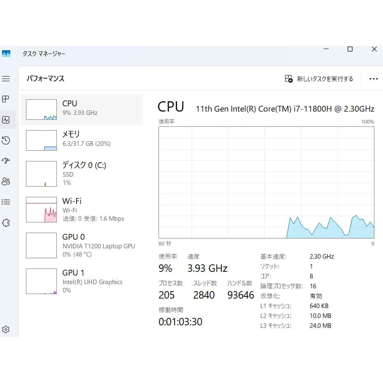383x383 pixels.
Task: Click the パフォーマンス page heading
Action: (x=45, y=79)
